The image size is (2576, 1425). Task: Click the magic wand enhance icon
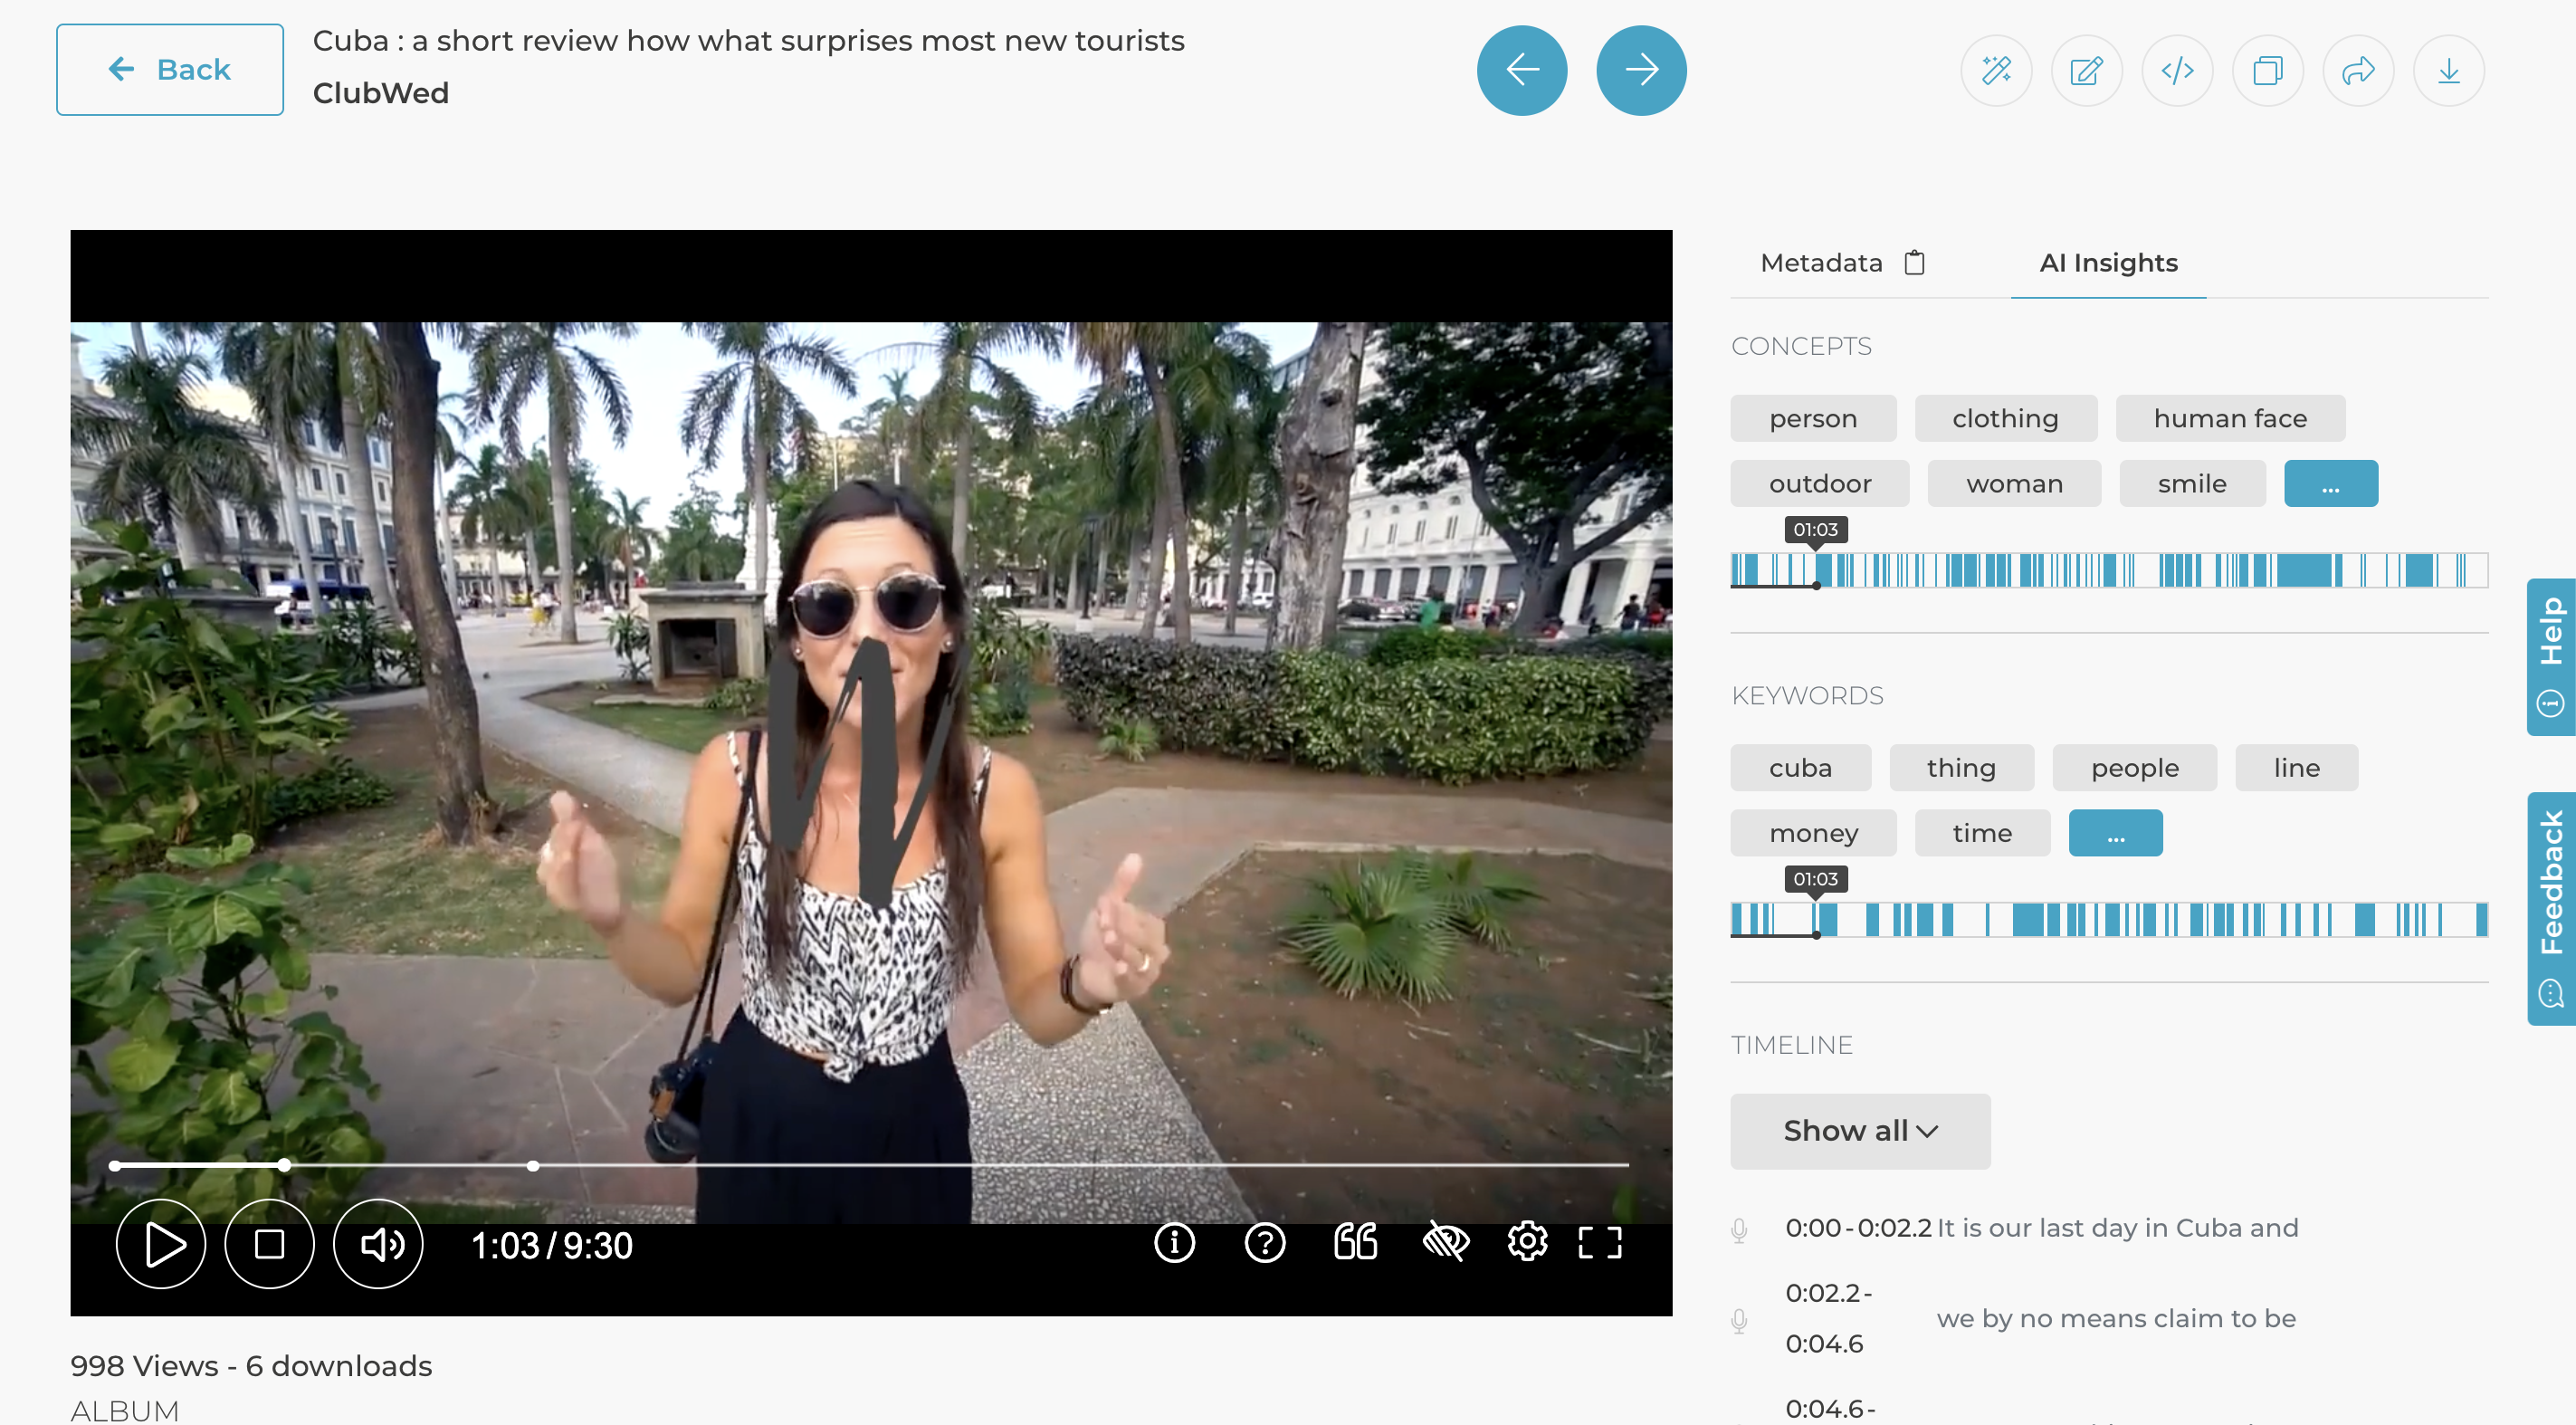tap(1996, 71)
